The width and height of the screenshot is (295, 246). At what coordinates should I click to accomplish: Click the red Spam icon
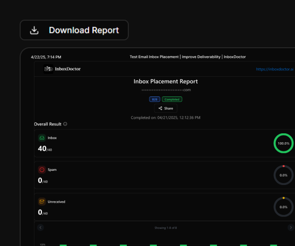pyautogui.click(x=42, y=170)
